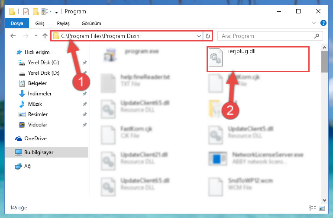Image resolution: width=333 pixels, height=218 pixels.
Task: Expand the address bar history dropdown
Action: (x=199, y=36)
